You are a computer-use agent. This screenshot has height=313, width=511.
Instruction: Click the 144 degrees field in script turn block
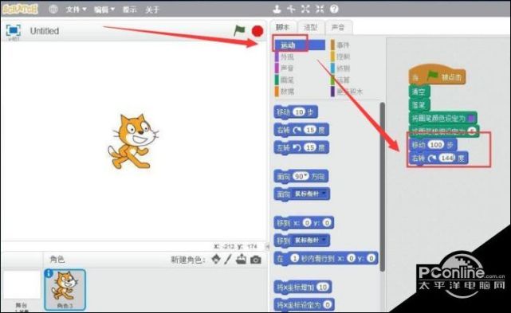pos(446,158)
